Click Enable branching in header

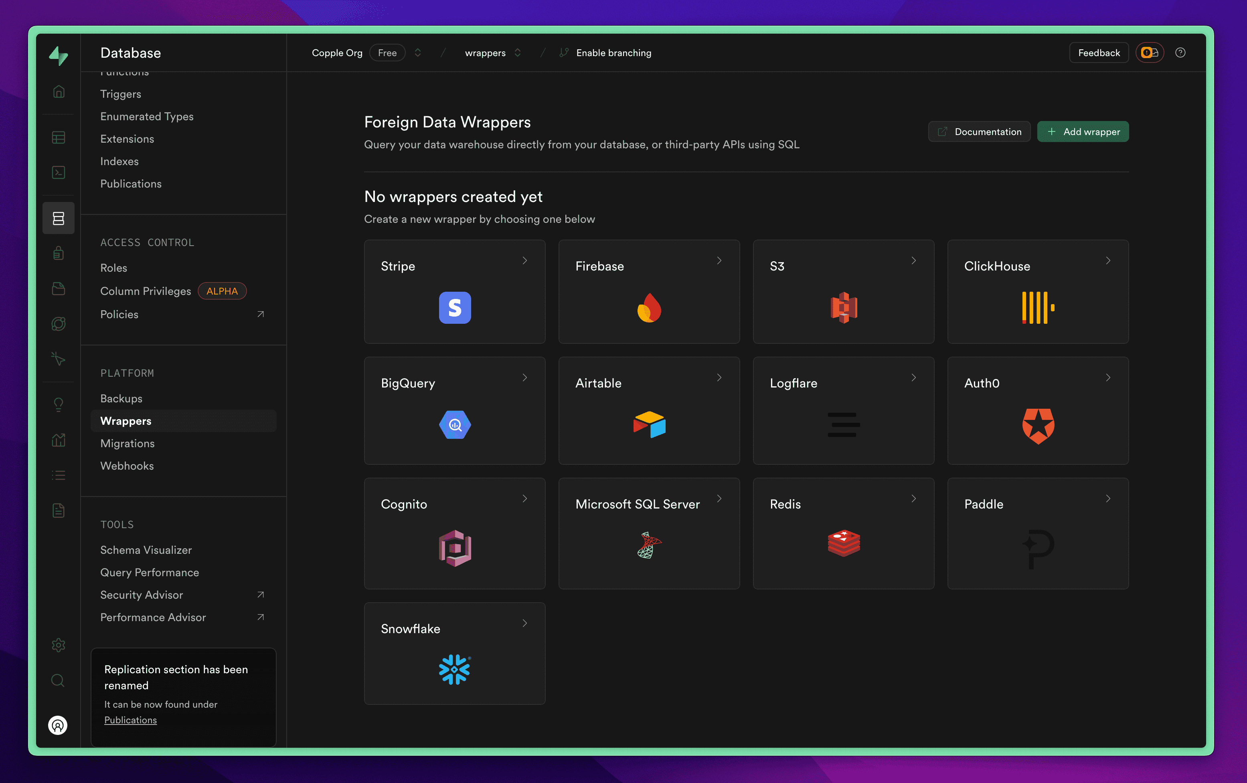click(x=613, y=53)
